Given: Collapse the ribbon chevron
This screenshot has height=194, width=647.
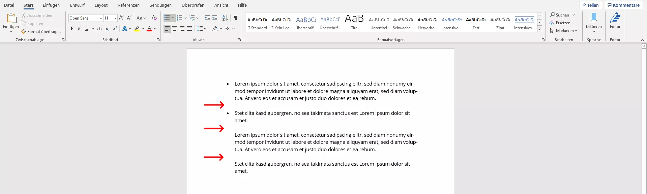Looking at the screenshot, I should click(642, 40).
